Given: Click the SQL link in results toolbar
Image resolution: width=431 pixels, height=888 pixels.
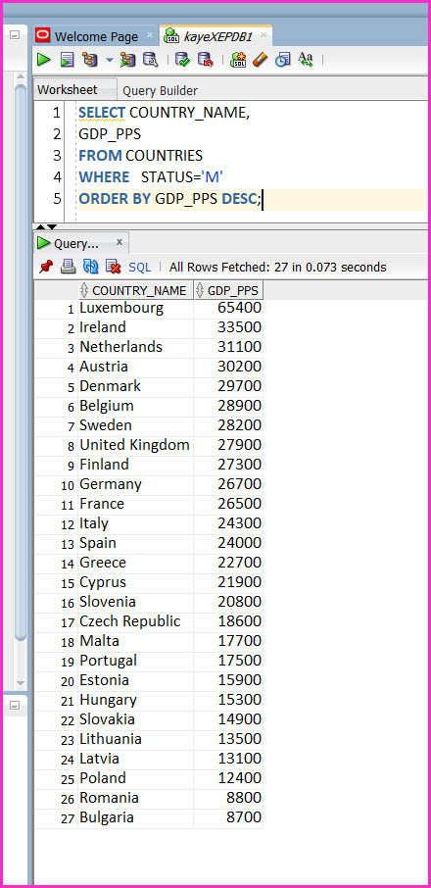Looking at the screenshot, I should (x=140, y=267).
